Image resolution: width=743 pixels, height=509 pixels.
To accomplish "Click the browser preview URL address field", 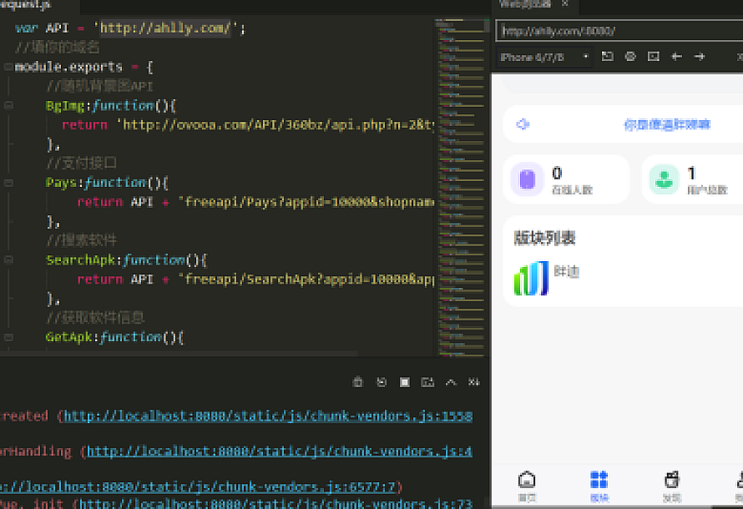I will 618,31.
